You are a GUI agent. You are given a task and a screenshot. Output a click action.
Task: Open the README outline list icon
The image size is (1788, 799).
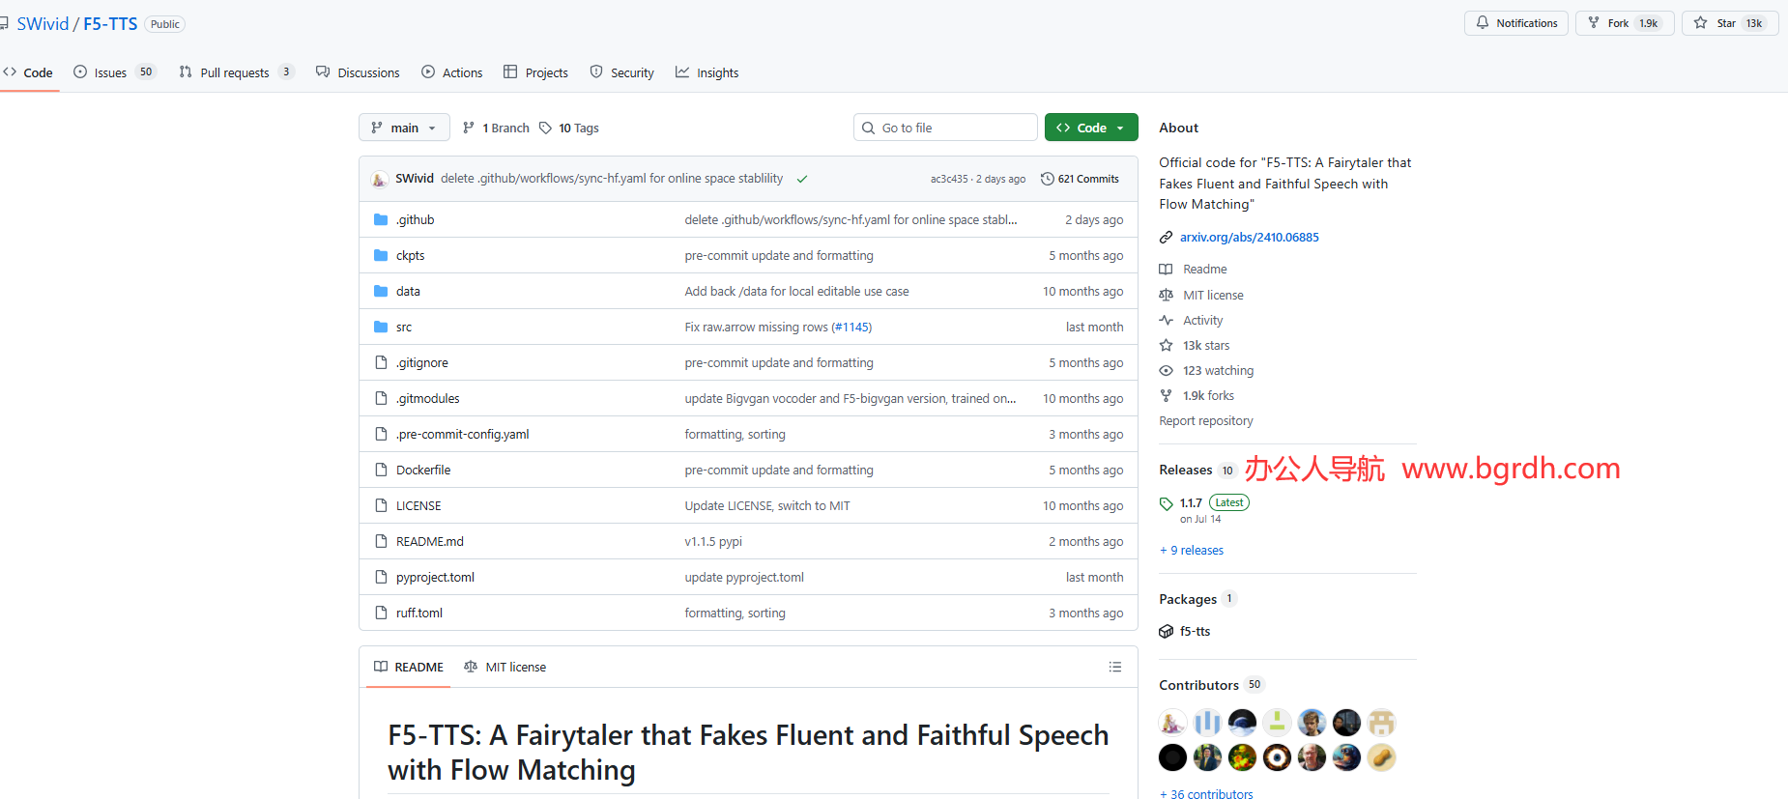pyautogui.click(x=1114, y=667)
